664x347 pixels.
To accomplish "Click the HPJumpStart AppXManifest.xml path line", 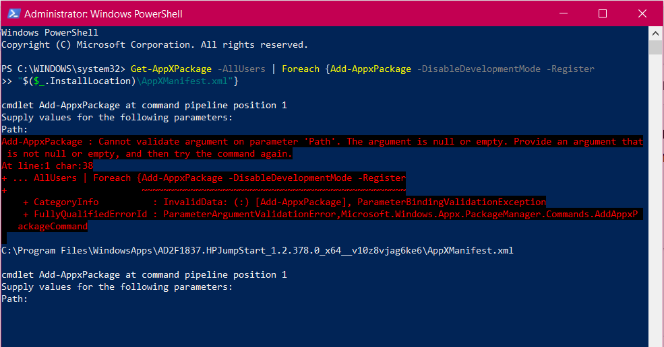I will (258, 251).
